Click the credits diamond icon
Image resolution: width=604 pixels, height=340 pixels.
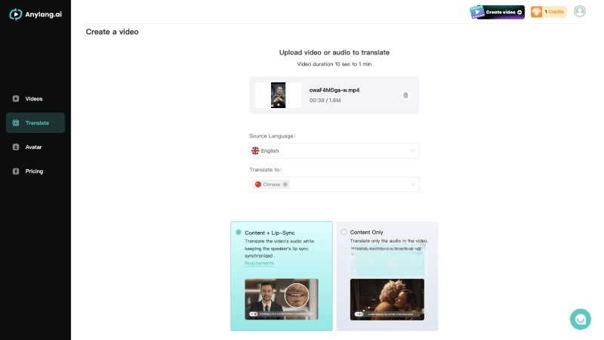click(537, 12)
